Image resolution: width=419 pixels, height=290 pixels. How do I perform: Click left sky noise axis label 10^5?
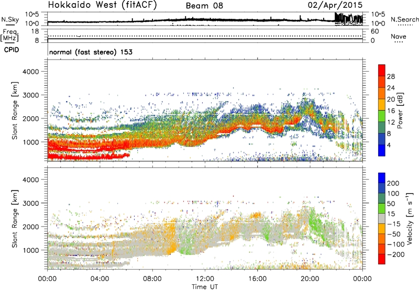32,15
